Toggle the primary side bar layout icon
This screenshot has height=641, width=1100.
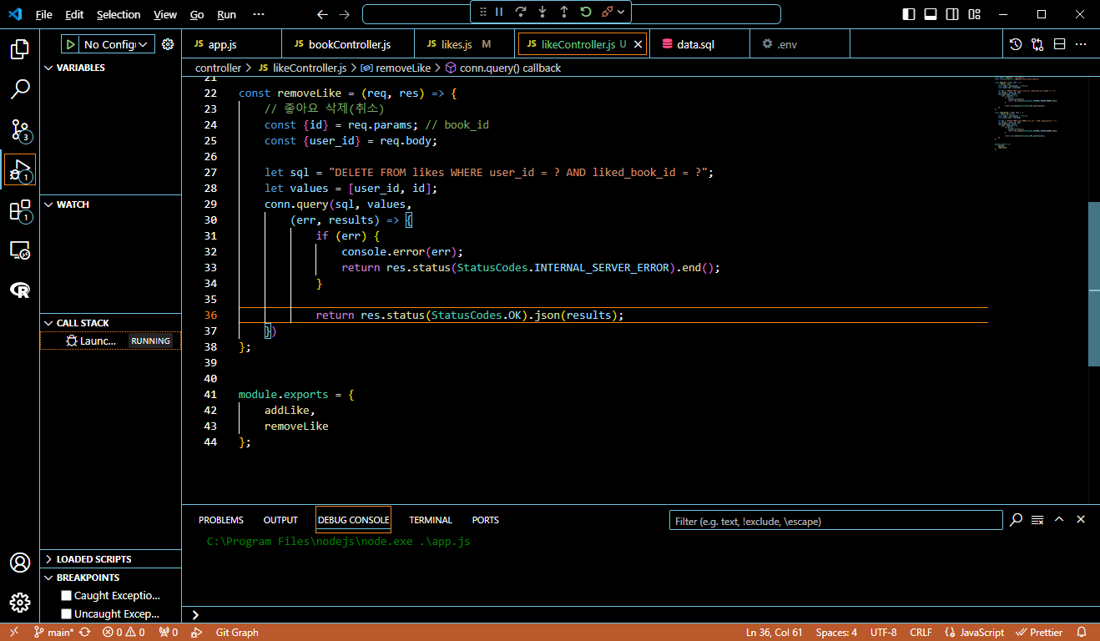pyautogui.click(x=910, y=14)
